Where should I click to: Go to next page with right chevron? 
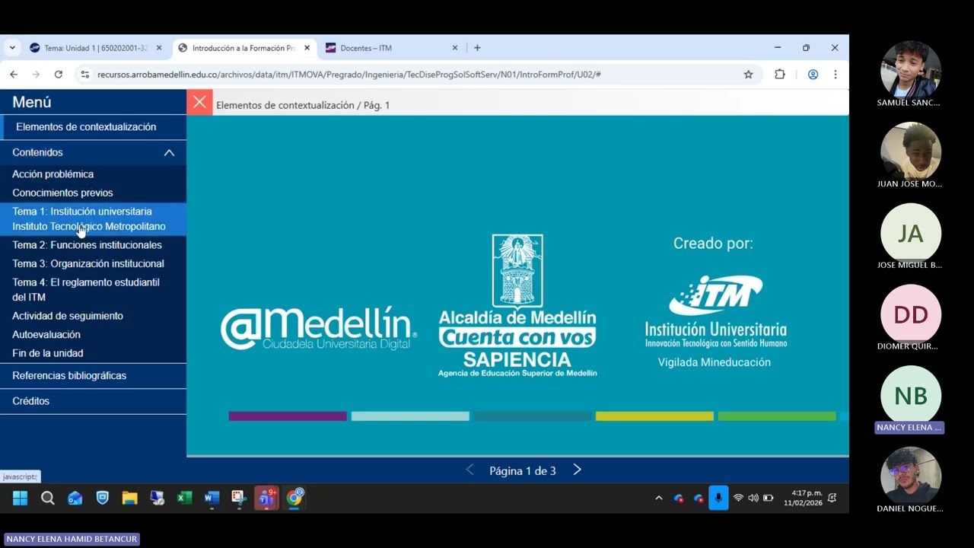click(x=577, y=470)
